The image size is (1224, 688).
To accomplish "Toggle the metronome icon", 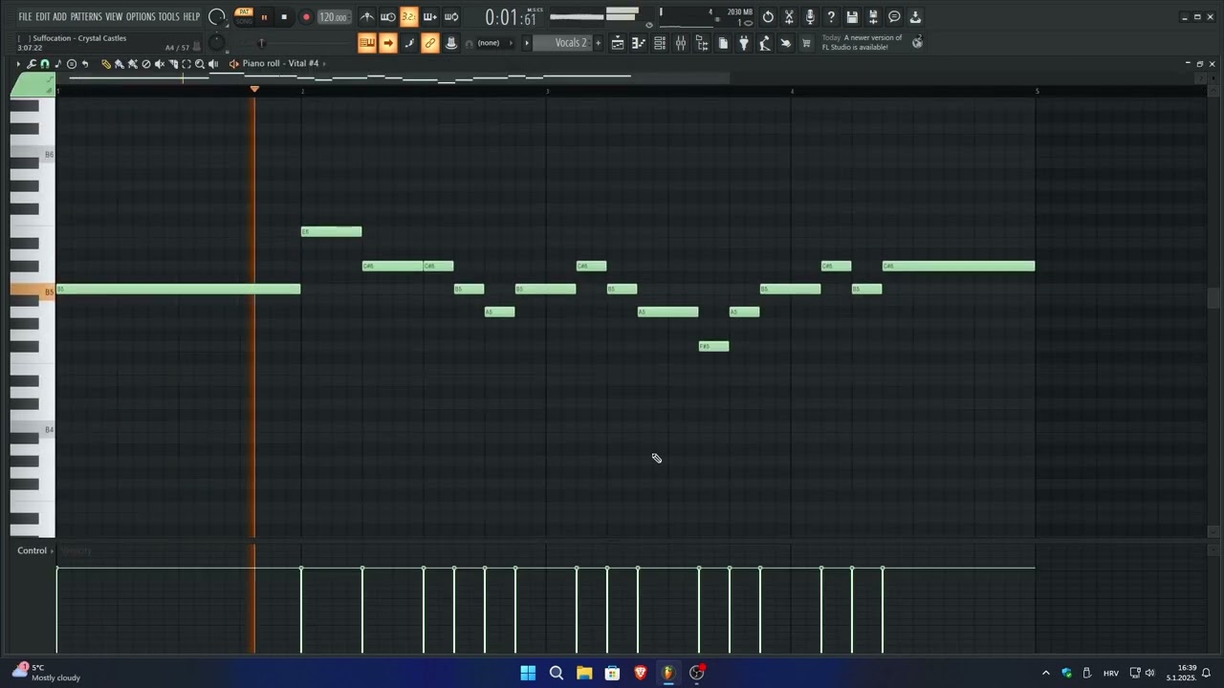I will [x=367, y=17].
